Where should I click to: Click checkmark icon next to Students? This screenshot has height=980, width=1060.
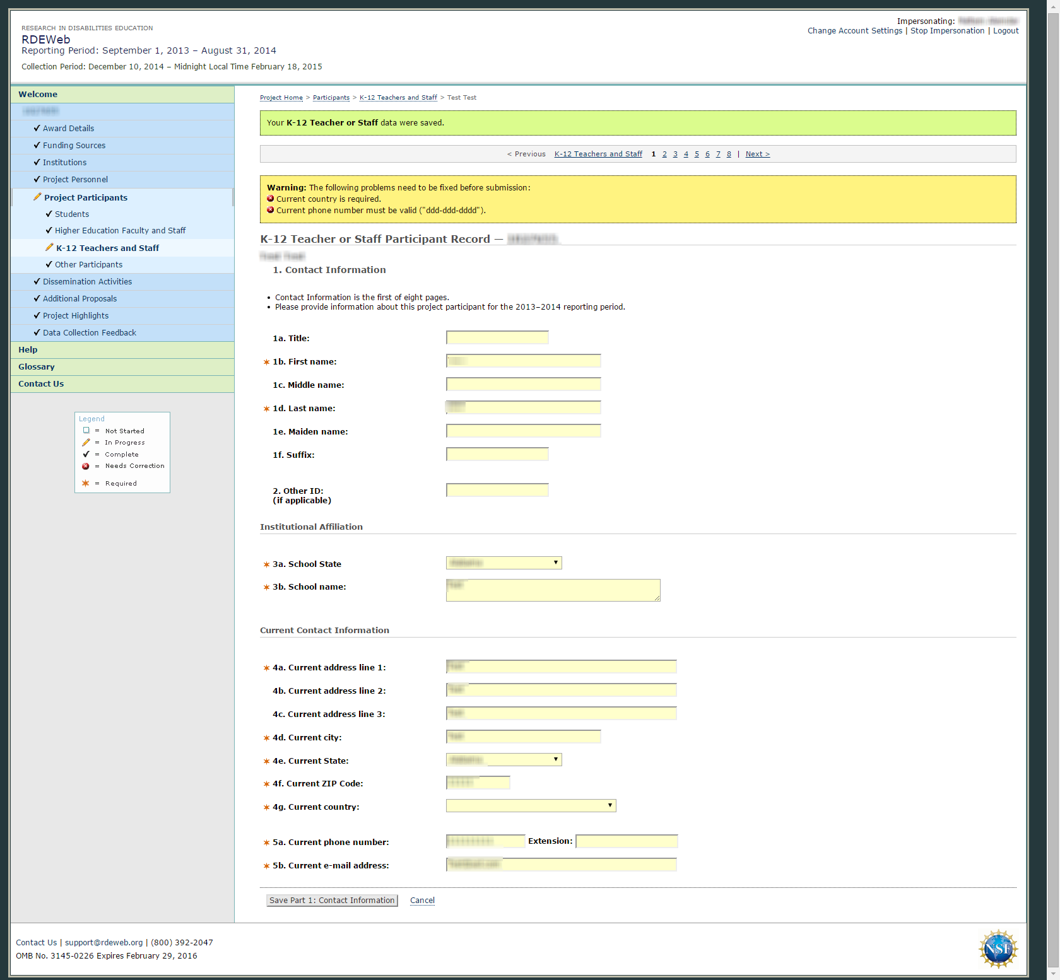(x=49, y=214)
